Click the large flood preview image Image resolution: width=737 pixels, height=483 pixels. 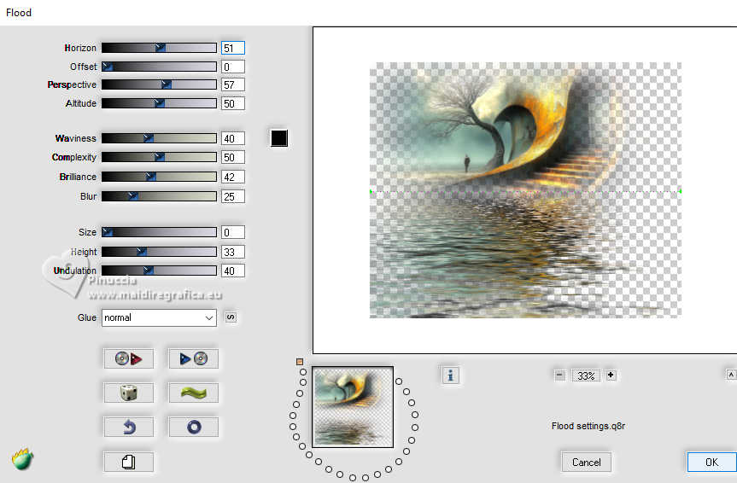[x=525, y=190]
